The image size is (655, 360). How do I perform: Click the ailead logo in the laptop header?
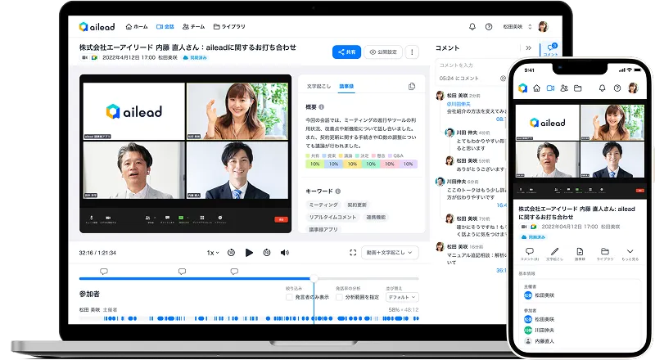[x=97, y=27]
